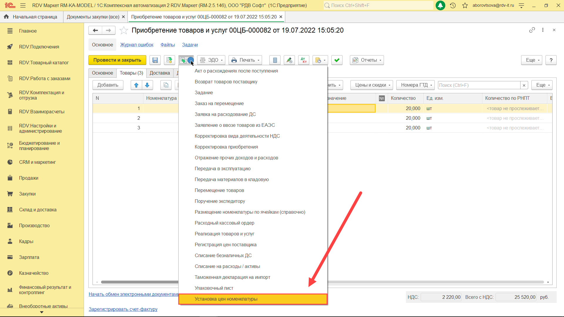
Task: Expand the Цены и скидки dropdown
Action: pos(372,85)
